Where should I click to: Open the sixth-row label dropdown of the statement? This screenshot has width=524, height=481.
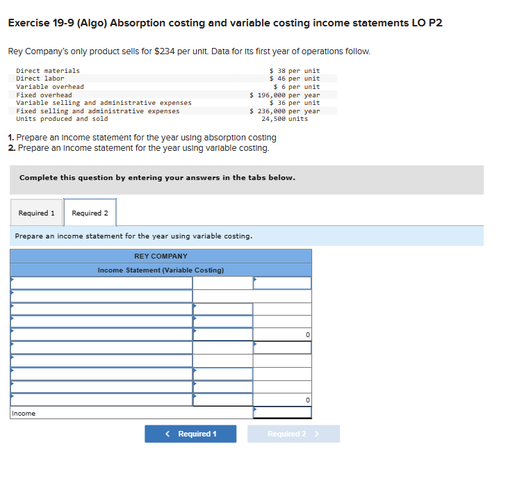coord(101,348)
